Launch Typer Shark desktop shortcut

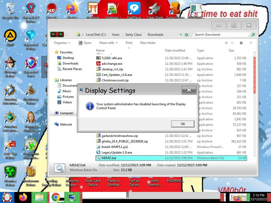[x=155, y=11]
